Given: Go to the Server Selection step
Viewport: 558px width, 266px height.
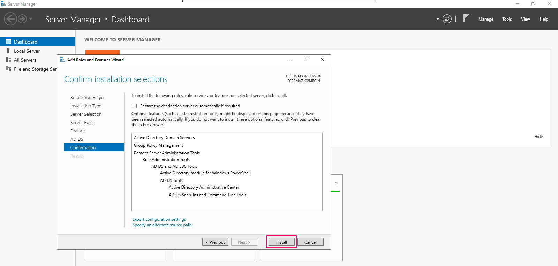Looking at the screenshot, I should click(x=86, y=114).
